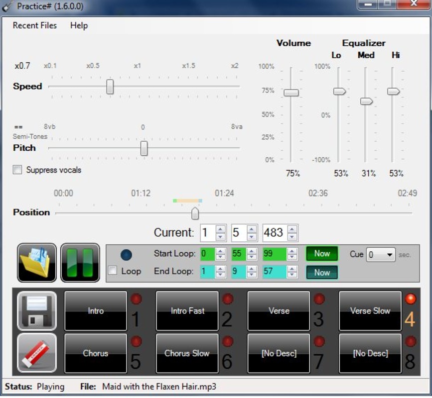Click the Med equalizer slider handle
This screenshot has height=398, width=432.
(366, 101)
